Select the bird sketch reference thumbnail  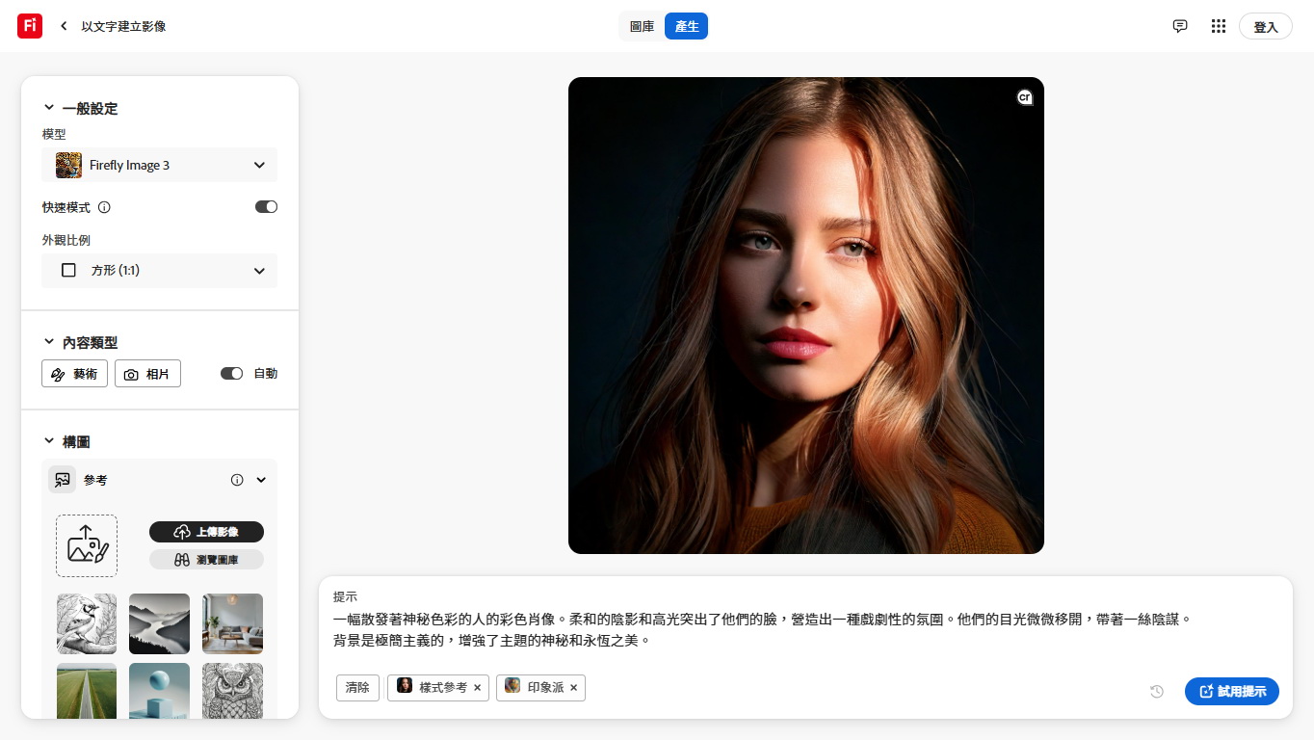[87, 623]
